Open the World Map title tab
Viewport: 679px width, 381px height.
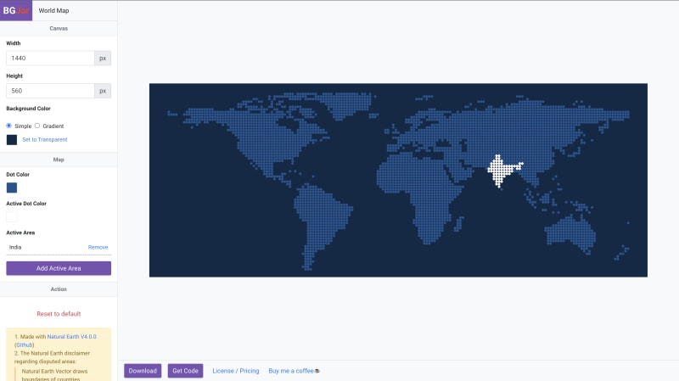[x=53, y=10]
